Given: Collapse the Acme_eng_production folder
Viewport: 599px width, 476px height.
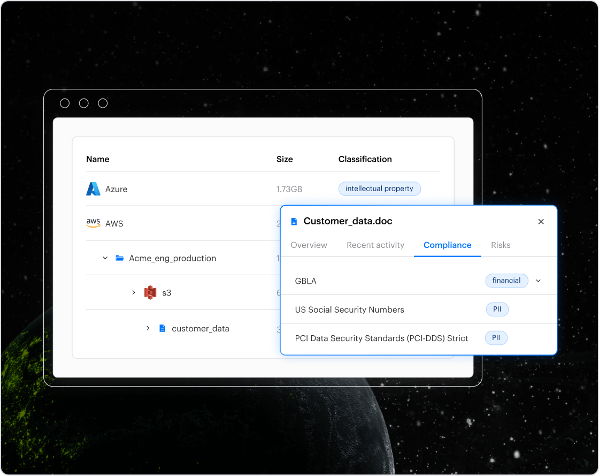Looking at the screenshot, I should point(105,258).
